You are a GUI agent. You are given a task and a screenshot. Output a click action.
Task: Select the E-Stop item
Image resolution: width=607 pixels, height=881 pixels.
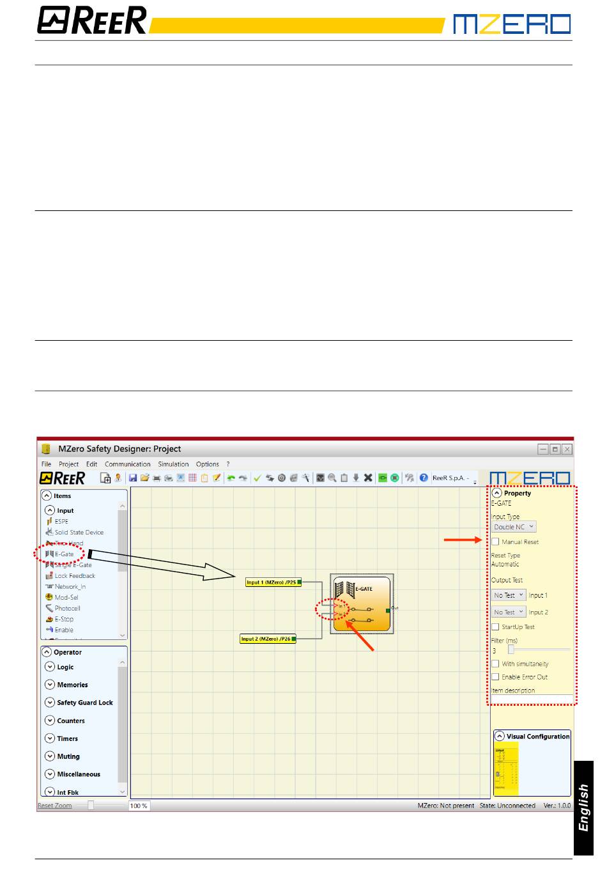pos(59,619)
